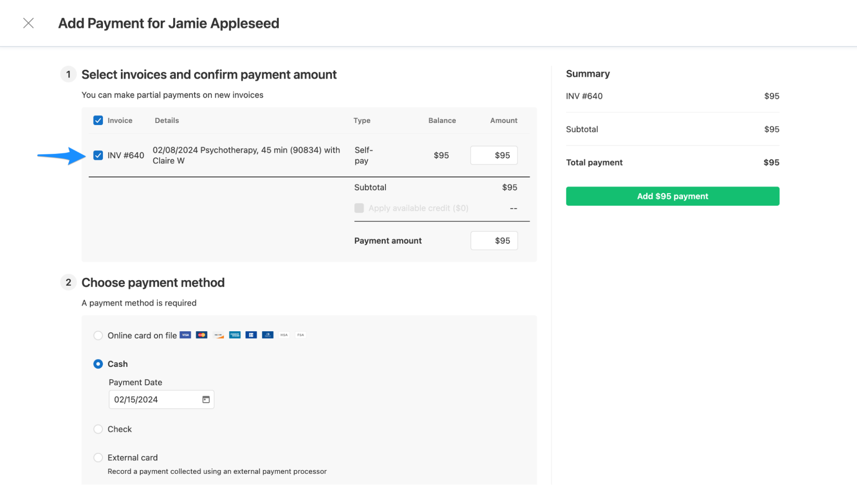Check Apply available credit checkbox
Viewport: 857px width, 485px height.
(x=359, y=208)
